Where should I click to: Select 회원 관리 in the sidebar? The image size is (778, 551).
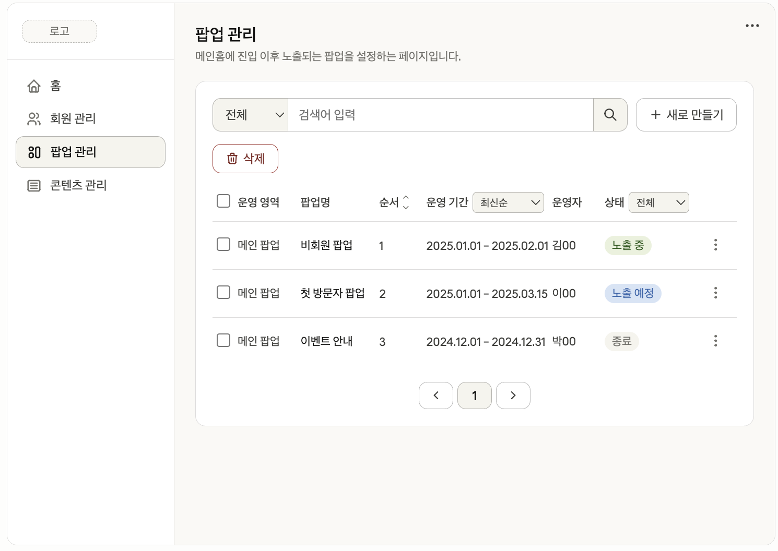90,119
